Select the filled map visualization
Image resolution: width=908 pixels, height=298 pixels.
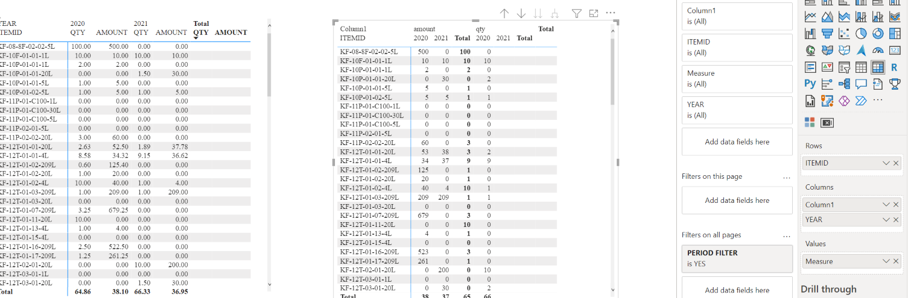(827, 50)
